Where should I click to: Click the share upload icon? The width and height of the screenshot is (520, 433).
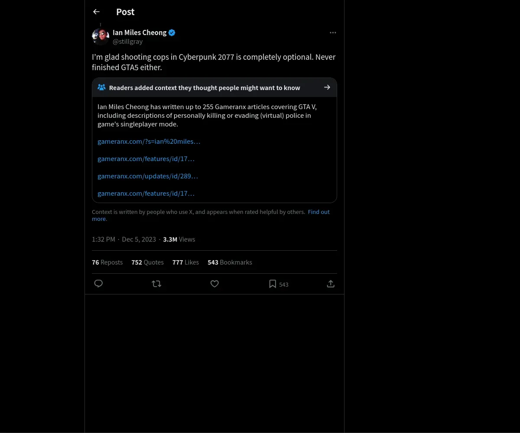pyautogui.click(x=331, y=284)
